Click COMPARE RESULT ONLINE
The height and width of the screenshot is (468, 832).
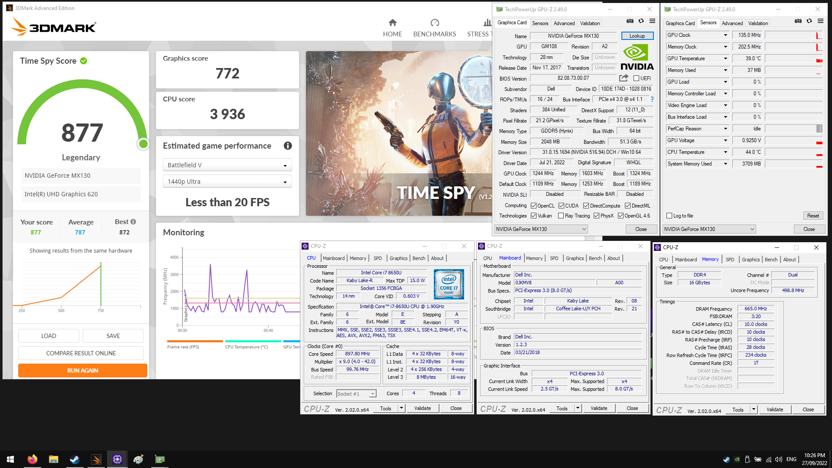[x=81, y=353]
